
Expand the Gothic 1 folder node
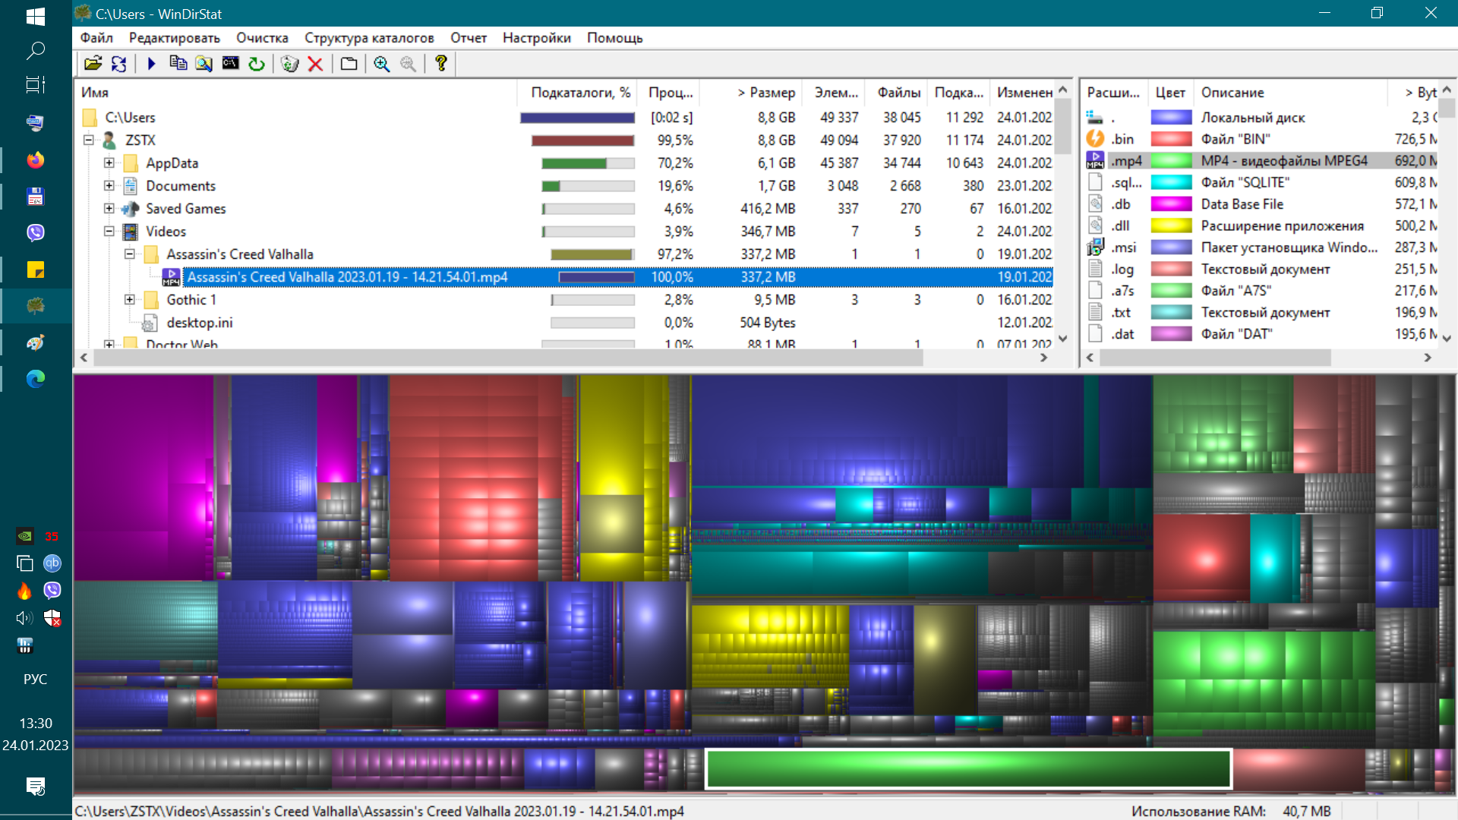click(130, 300)
